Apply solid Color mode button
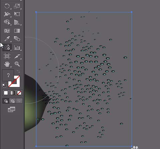Screen dimensions: 160x149 click(x=6, y=93)
